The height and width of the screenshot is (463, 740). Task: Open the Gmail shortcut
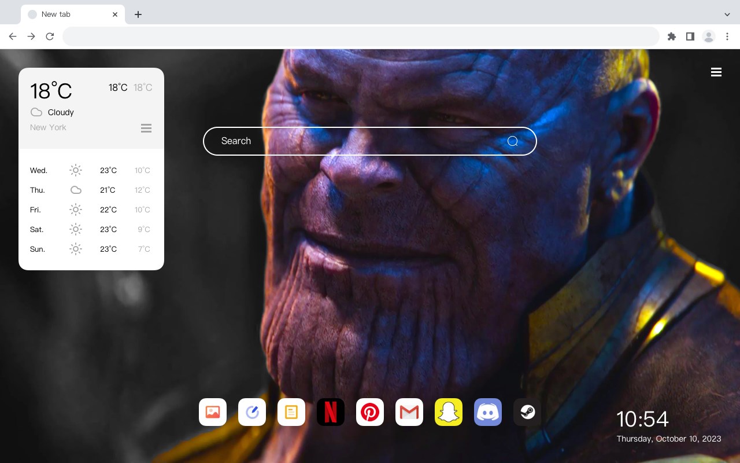tap(409, 412)
